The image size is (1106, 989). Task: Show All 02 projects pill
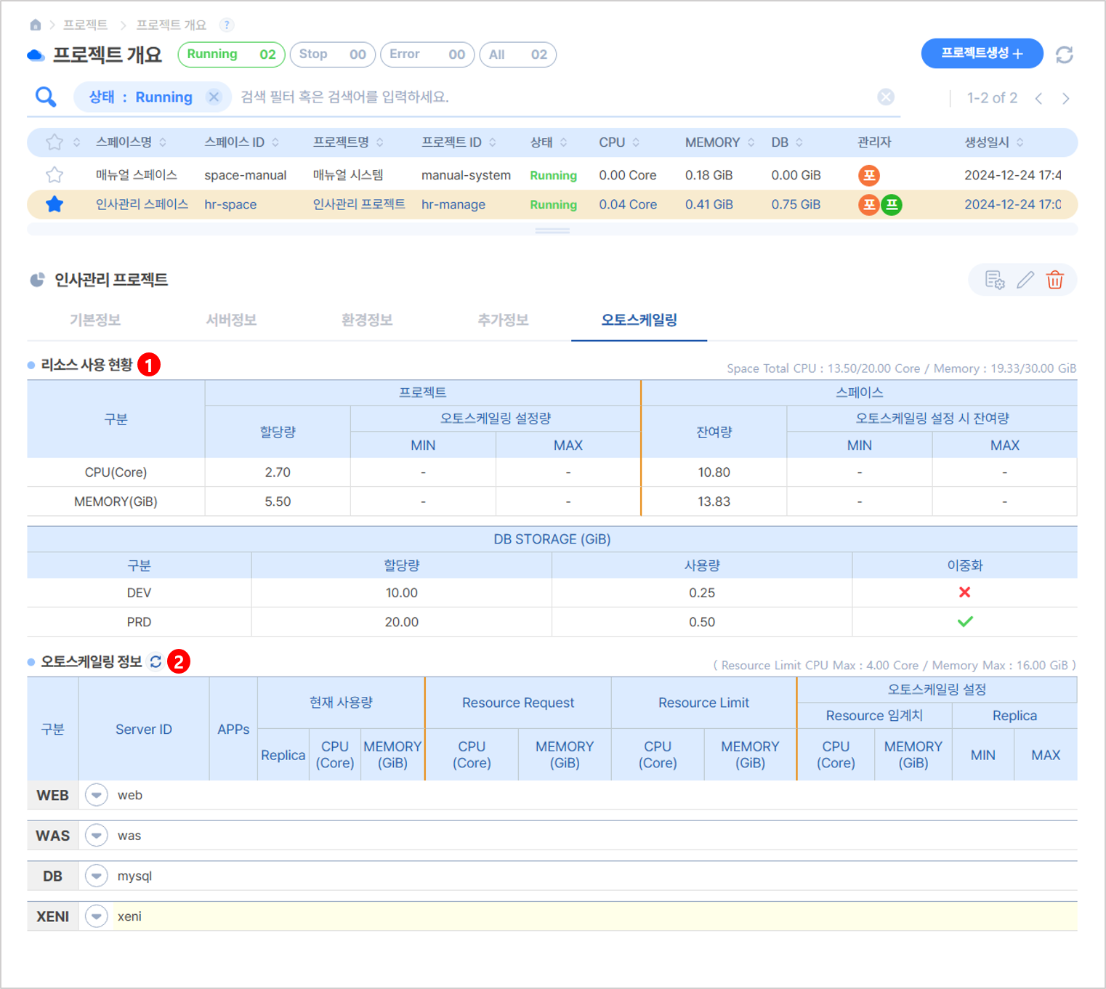click(x=518, y=55)
